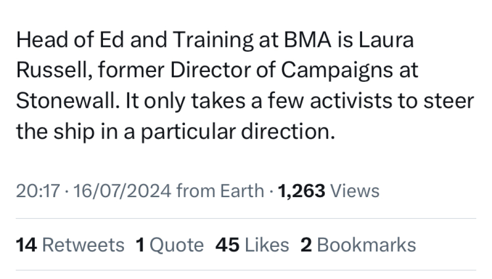Click the 16/07/2024 date link
This screenshot has height=279, width=492.
coord(123,191)
